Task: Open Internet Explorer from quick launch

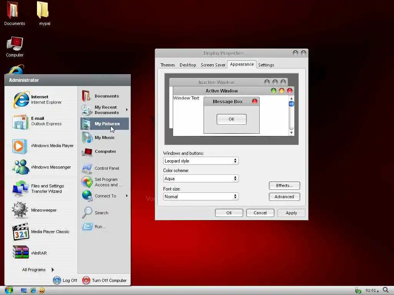Action: pyautogui.click(x=33, y=290)
